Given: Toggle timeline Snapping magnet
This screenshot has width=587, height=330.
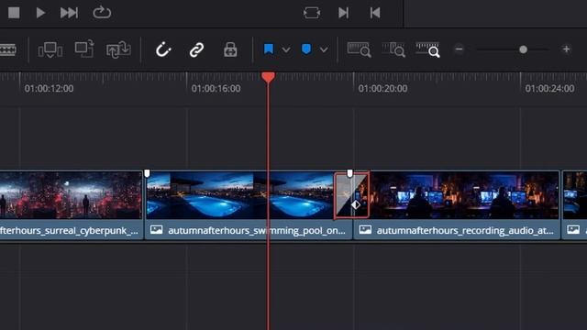Looking at the screenshot, I should 163,49.
